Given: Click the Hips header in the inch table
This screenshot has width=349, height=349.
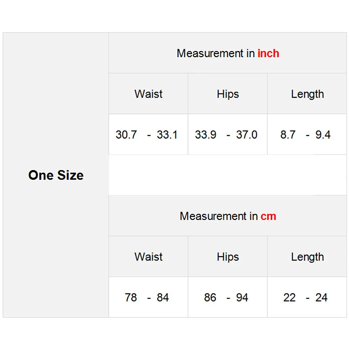Looking at the screenshot, I should (228, 94).
